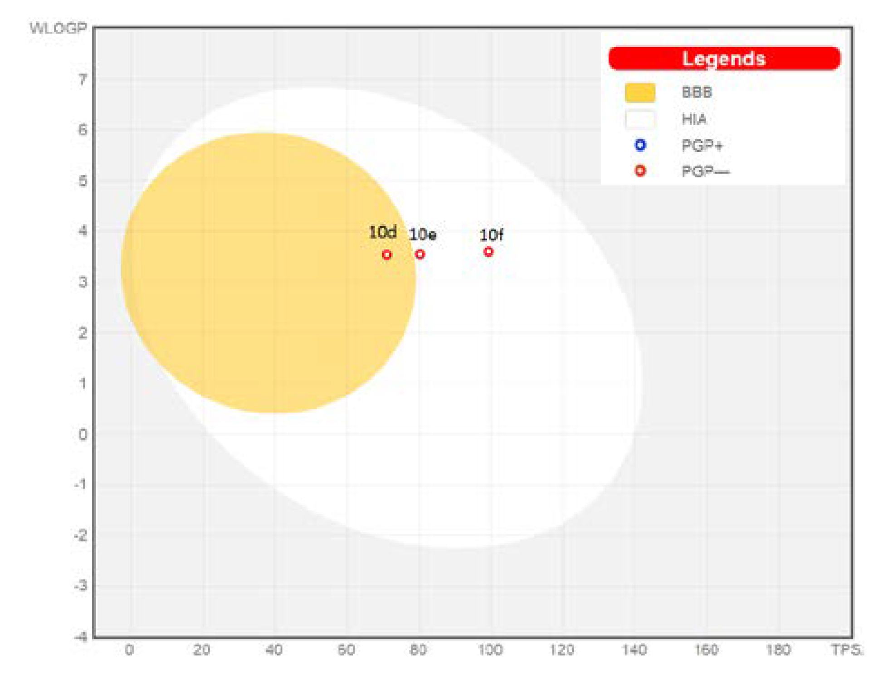Click the red PGP− legend marker
The width and height of the screenshot is (878, 679).
tap(640, 171)
